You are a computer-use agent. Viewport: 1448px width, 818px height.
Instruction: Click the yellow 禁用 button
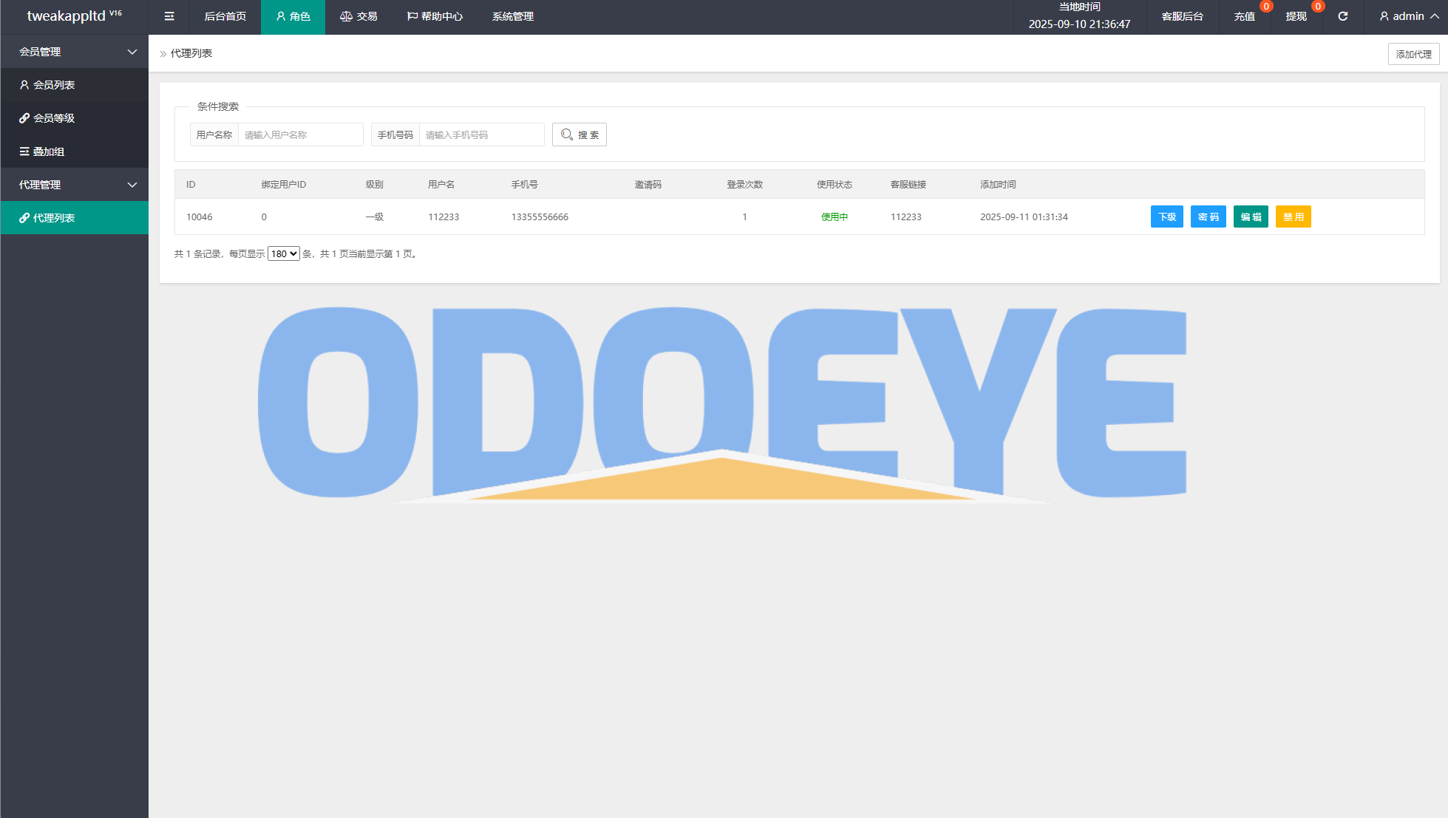(1293, 217)
